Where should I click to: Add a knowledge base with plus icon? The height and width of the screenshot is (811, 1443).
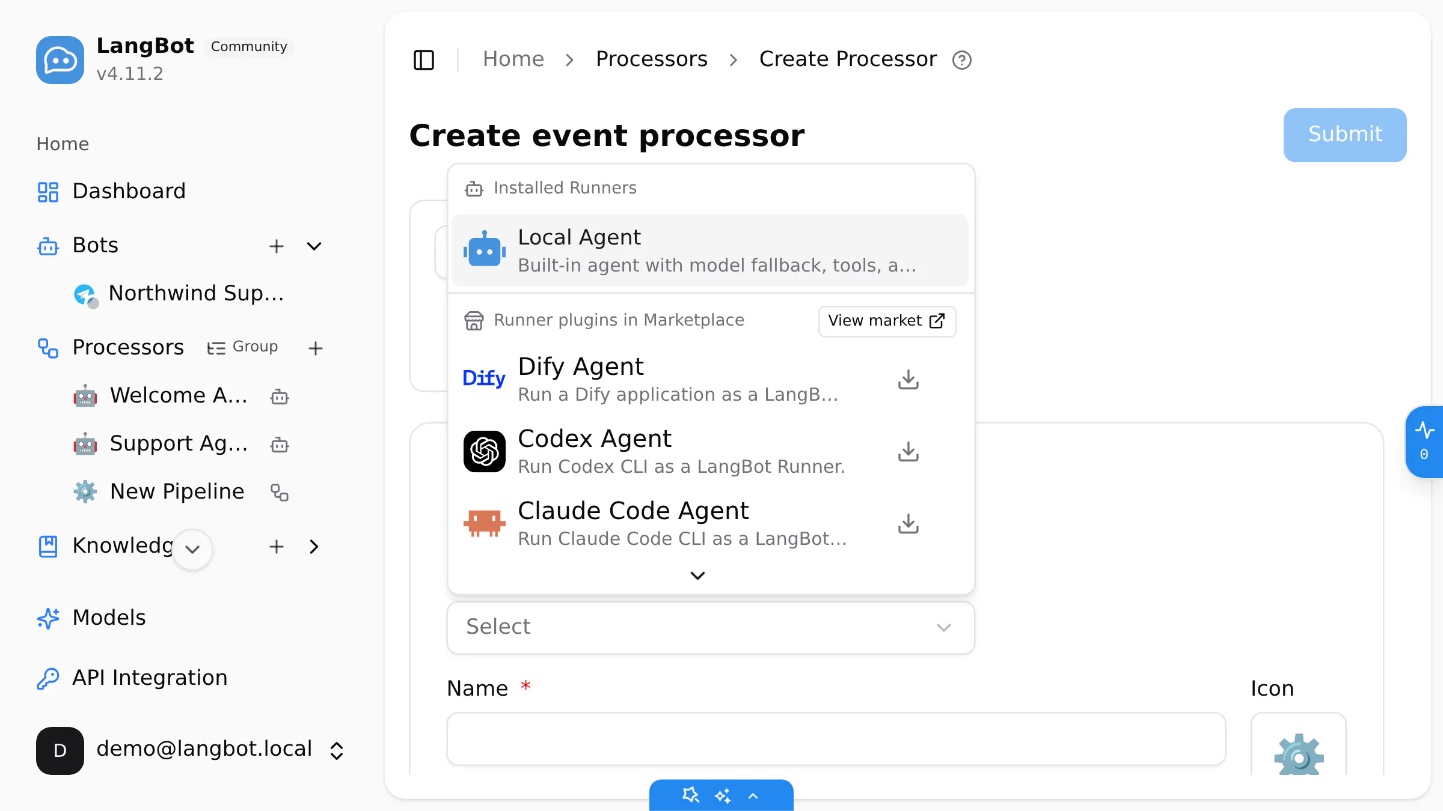point(277,547)
